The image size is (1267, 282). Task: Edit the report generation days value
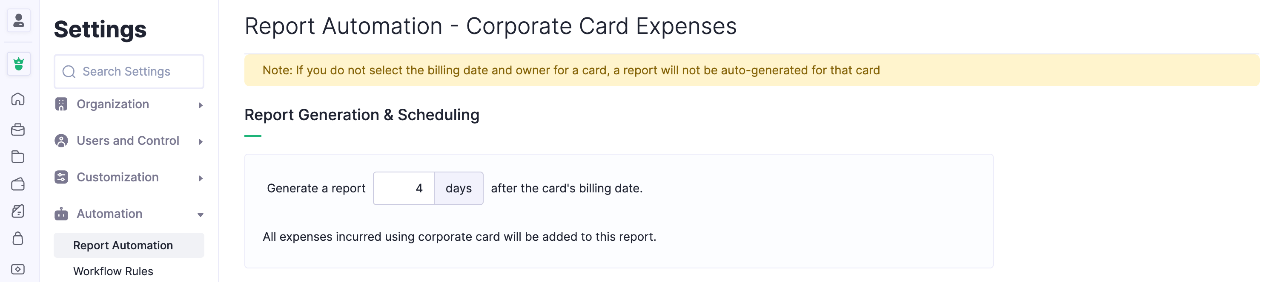403,188
